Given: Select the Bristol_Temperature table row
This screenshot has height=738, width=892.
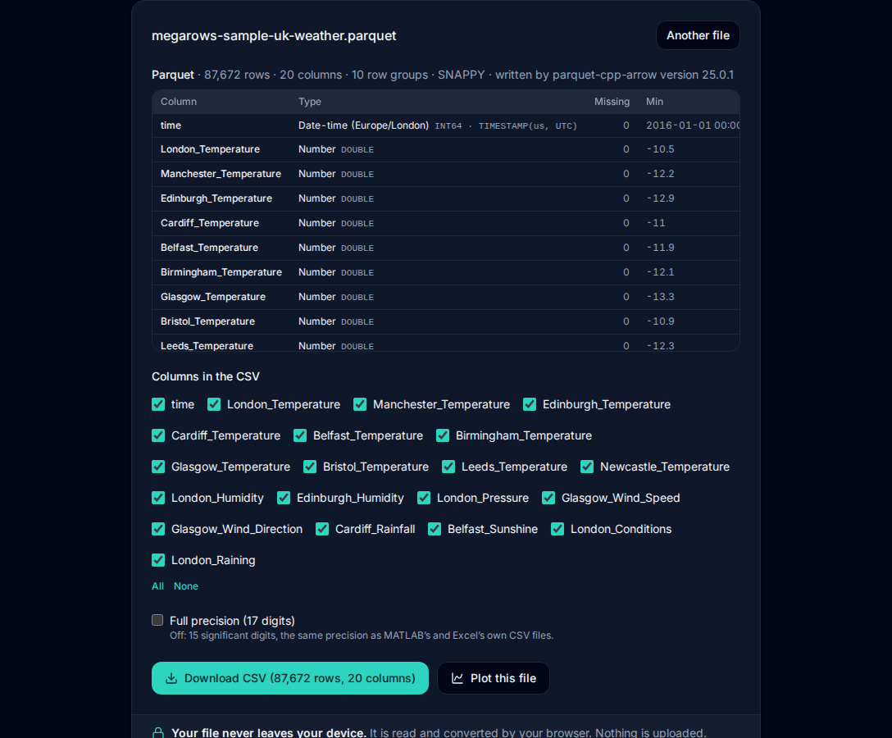Looking at the screenshot, I should click(x=446, y=321).
